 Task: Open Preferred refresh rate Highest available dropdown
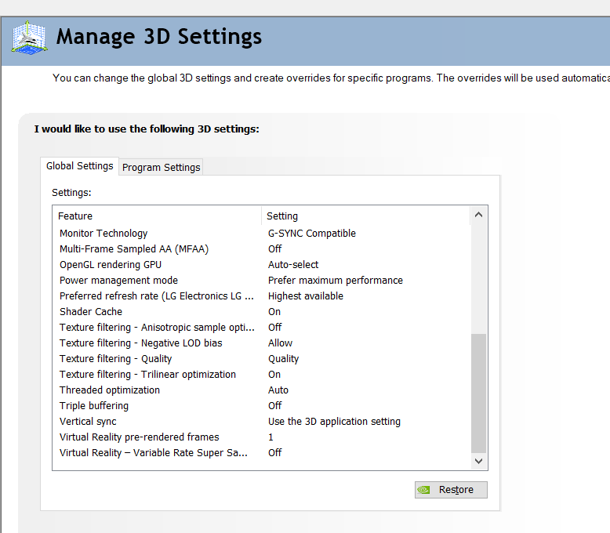[x=306, y=296]
